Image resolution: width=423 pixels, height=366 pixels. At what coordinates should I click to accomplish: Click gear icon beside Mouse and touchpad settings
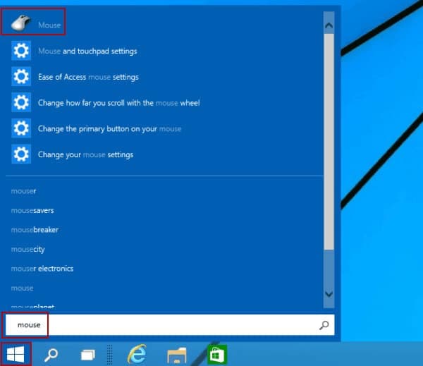[21, 51]
